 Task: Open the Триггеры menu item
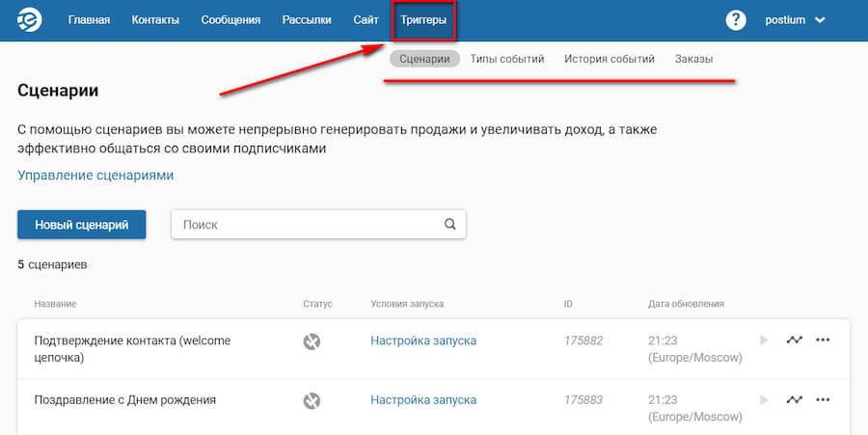click(423, 20)
